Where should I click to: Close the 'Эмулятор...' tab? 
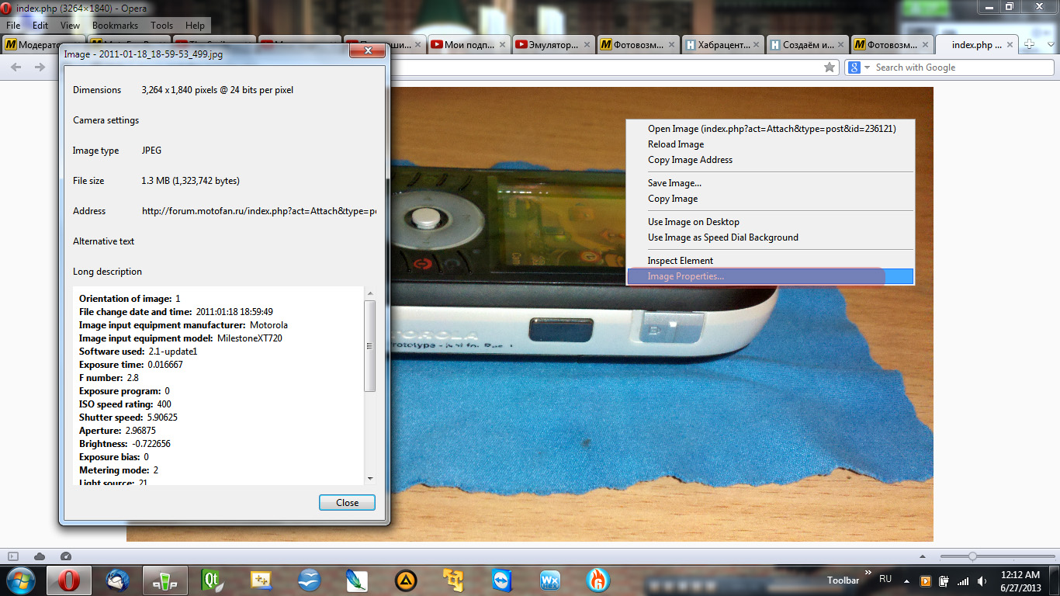[x=586, y=45]
